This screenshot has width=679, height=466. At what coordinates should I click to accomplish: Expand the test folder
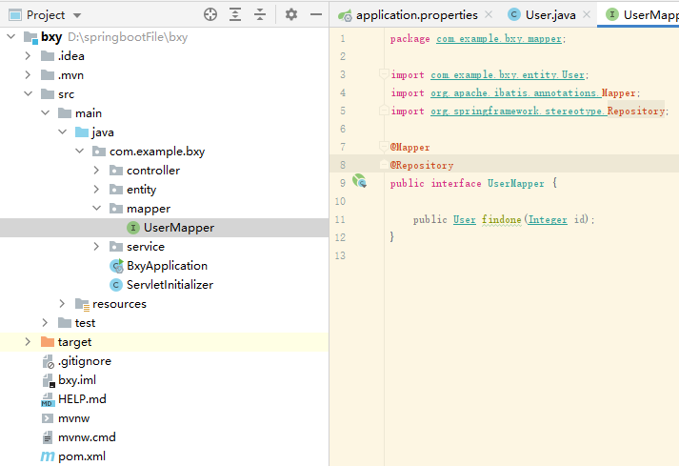point(45,323)
